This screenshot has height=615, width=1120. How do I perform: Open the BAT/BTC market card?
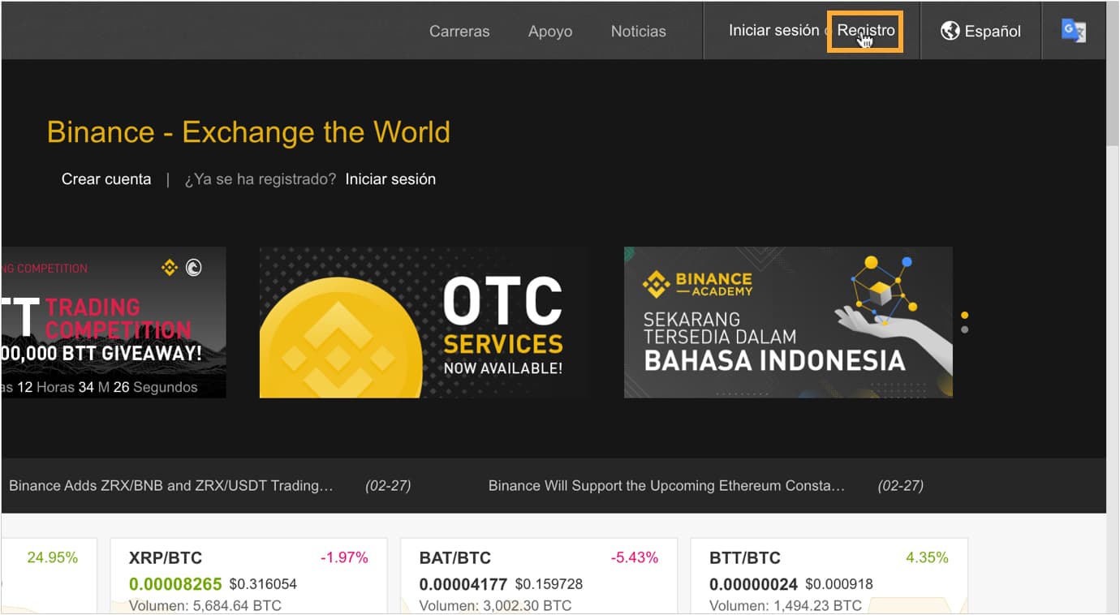click(539, 576)
